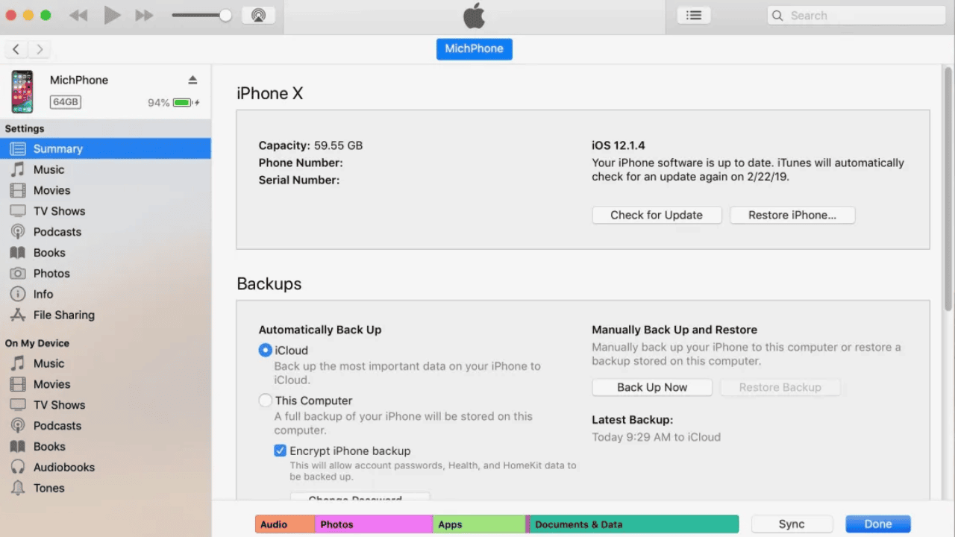Eject MichPhone with the eject icon

pos(192,80)
